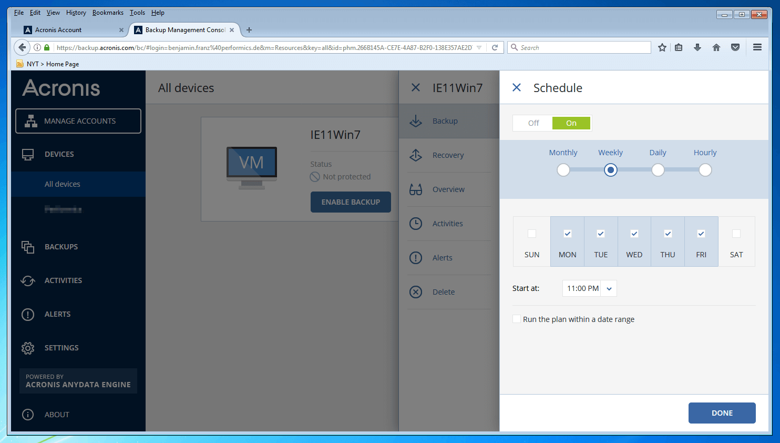
Task: Open Overview via the glasses icon
Action: click(x=416, y=189)
